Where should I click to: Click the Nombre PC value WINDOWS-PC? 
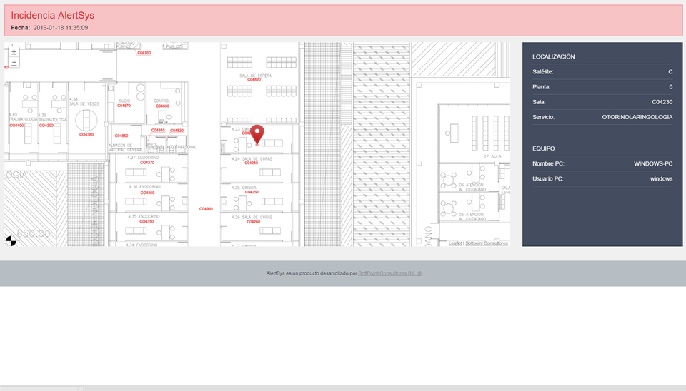pos(653,163)
